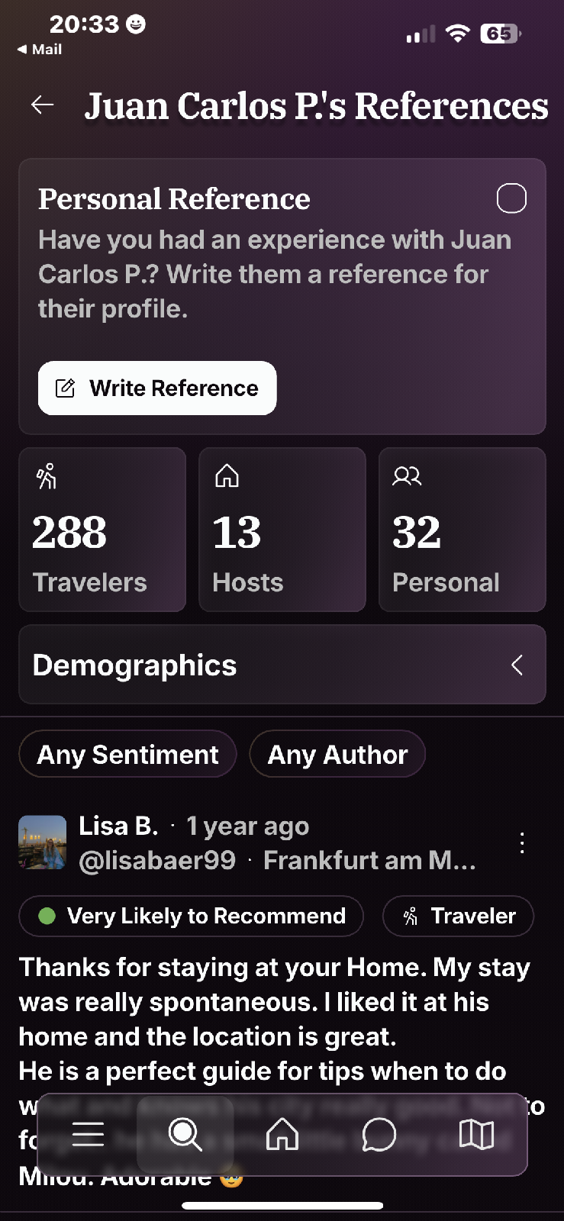
Task: Return to Mail via status bar link
Action: [40, 49]
